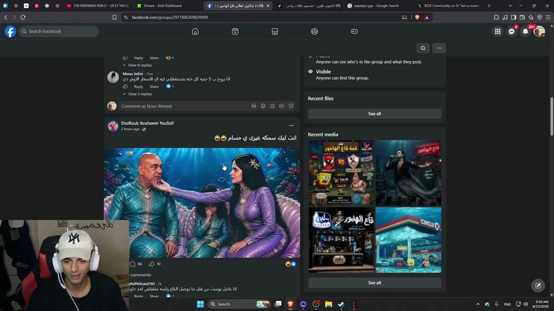Focus the Search Facebook field
Image resolution: width=554 pixels, height=311 pixels.
coord(59,32)
